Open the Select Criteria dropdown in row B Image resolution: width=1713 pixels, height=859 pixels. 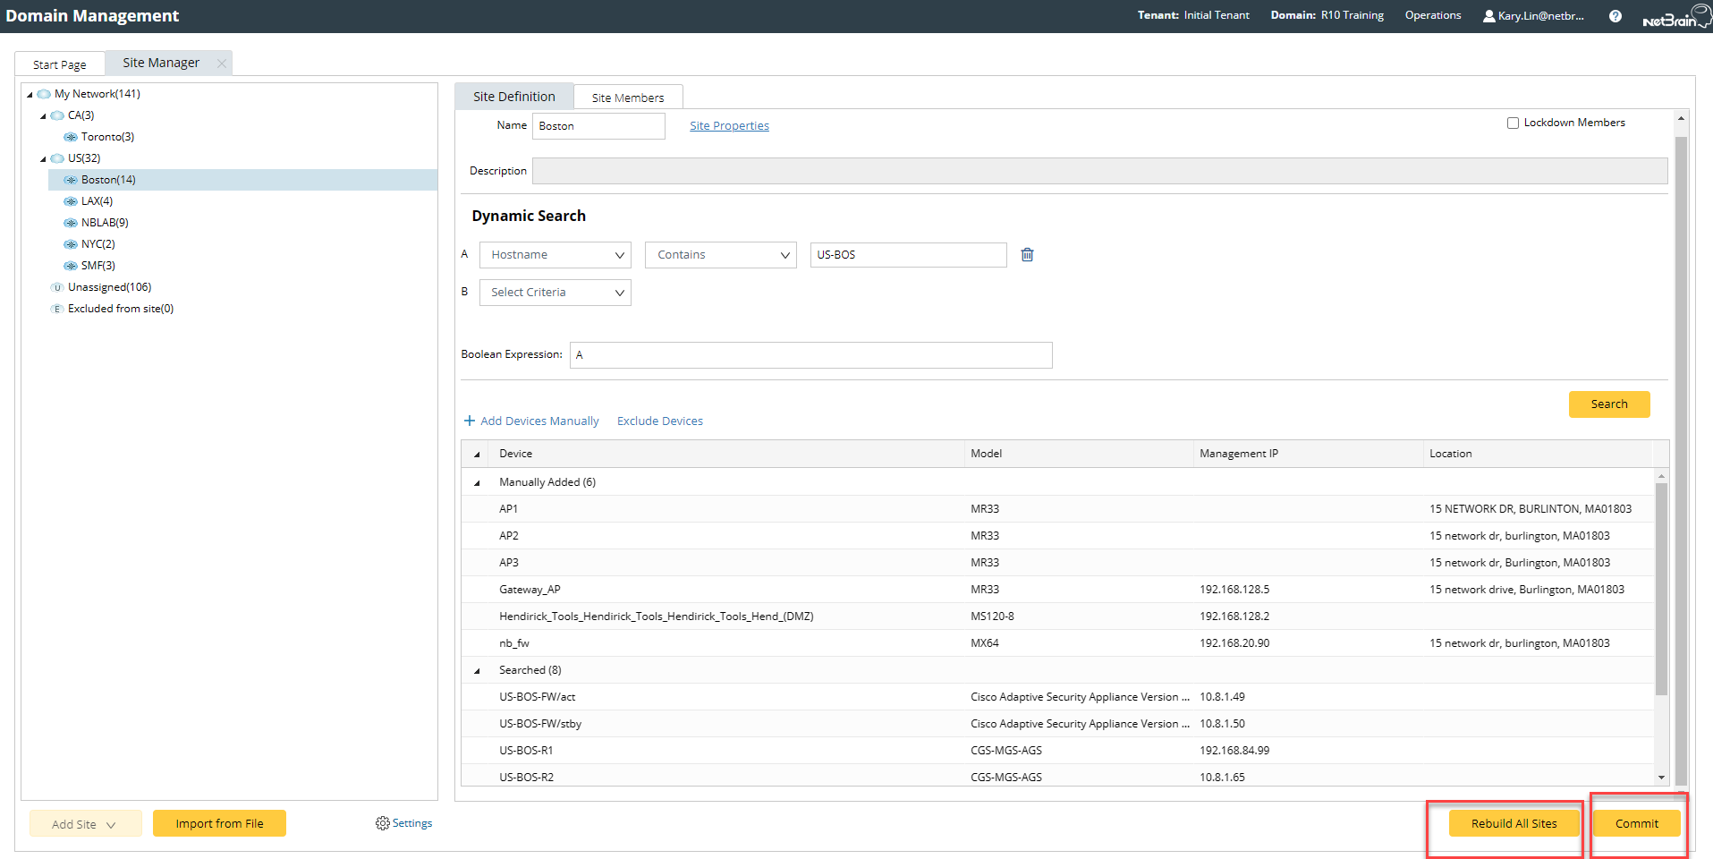[555, 293]
